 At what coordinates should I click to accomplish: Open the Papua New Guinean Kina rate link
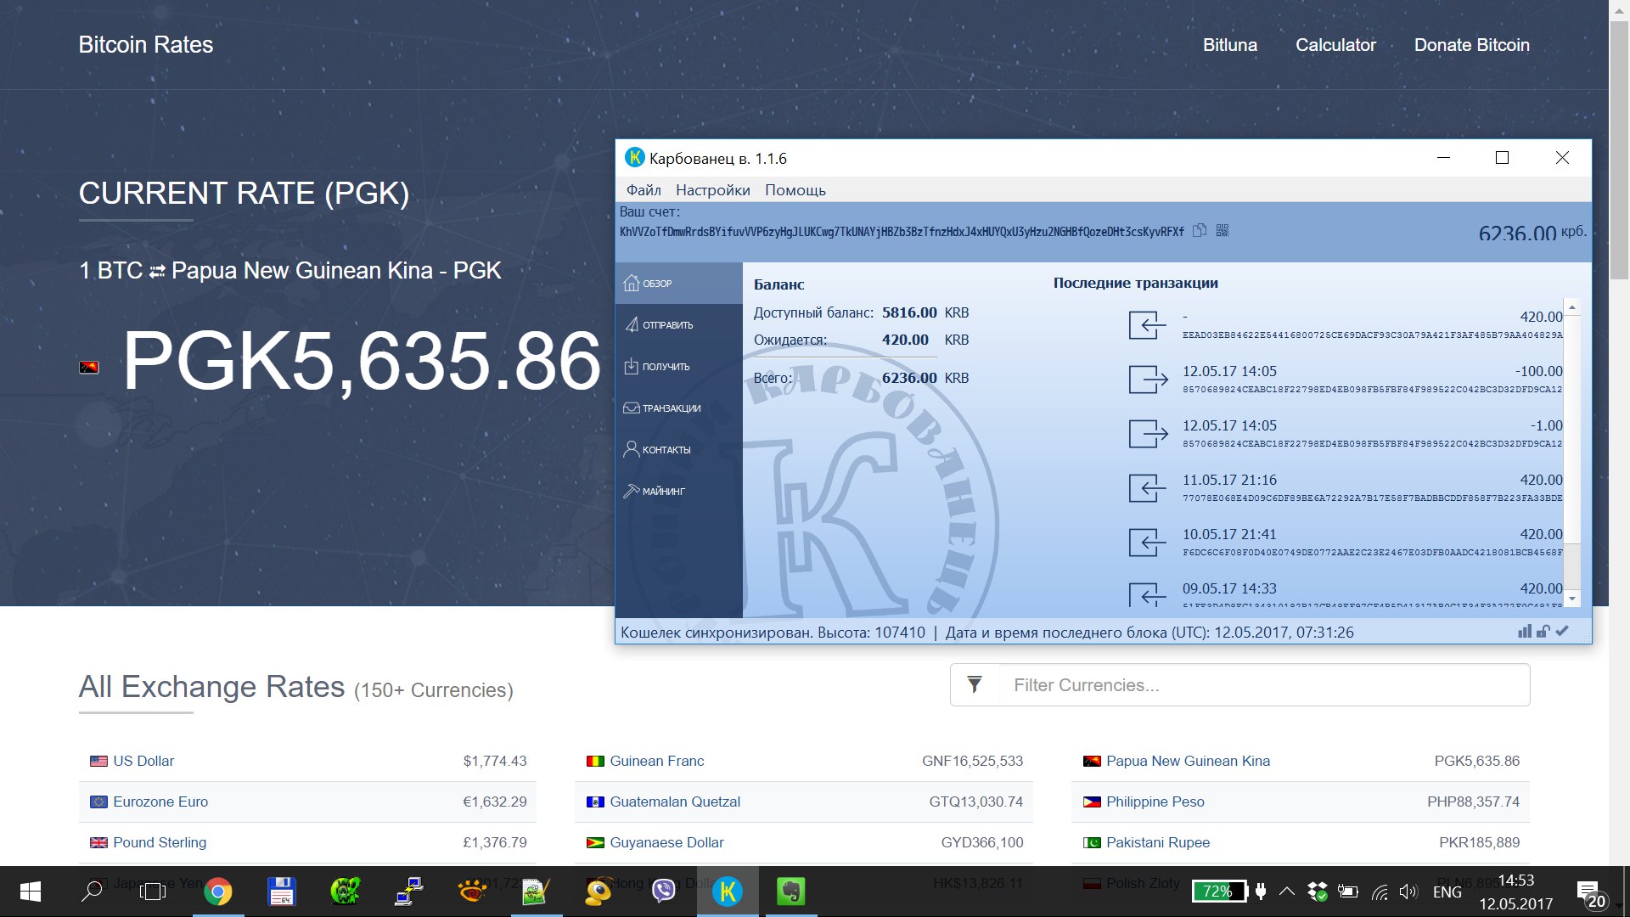point(1188,761)
